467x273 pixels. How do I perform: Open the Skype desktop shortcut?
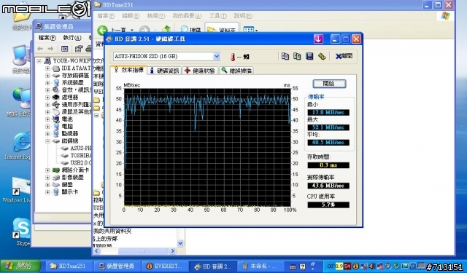pos(21,232)
